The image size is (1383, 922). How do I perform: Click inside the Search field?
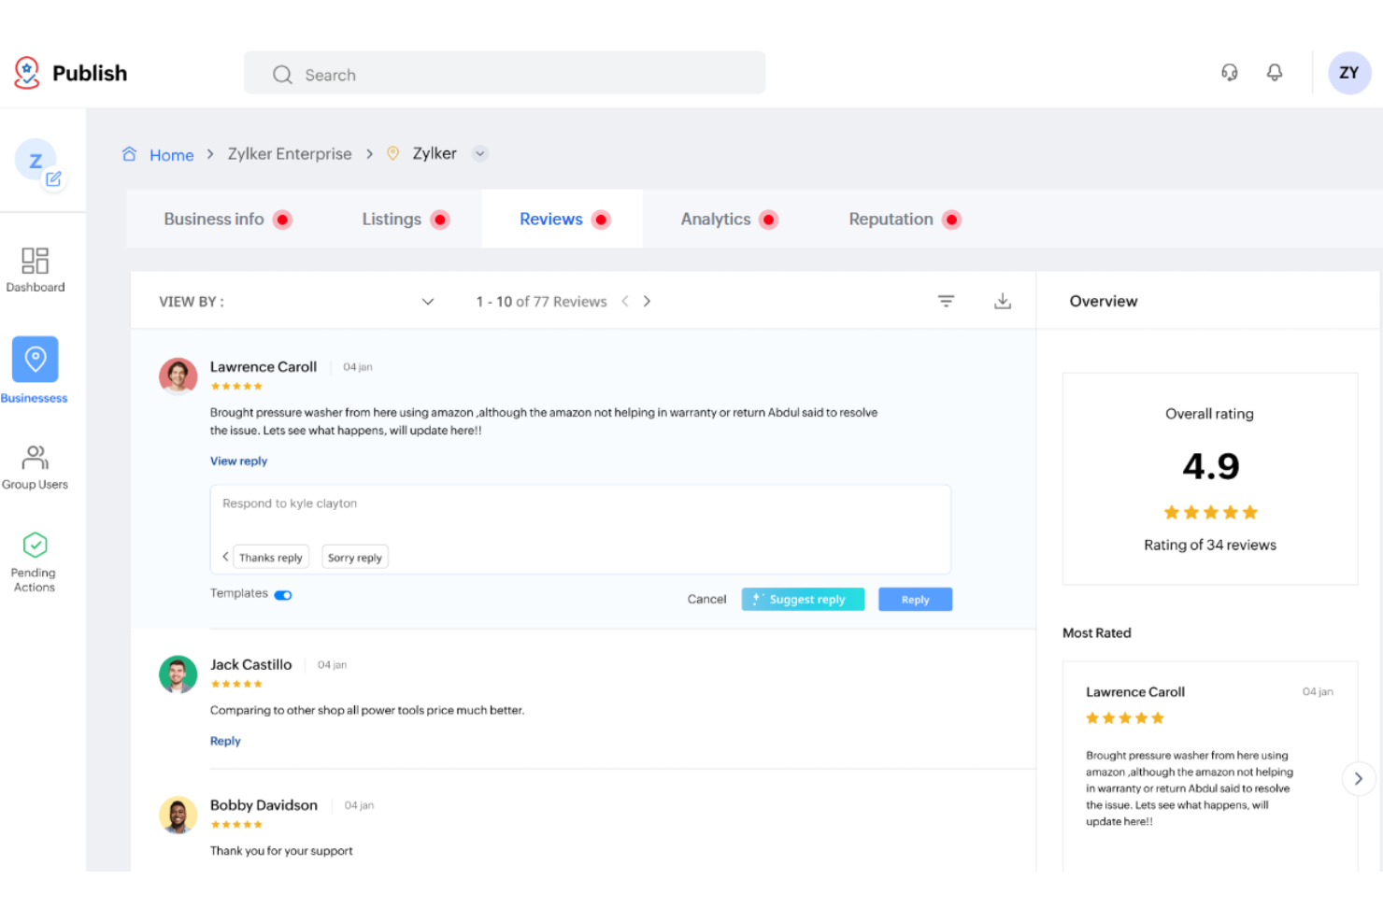505,74
